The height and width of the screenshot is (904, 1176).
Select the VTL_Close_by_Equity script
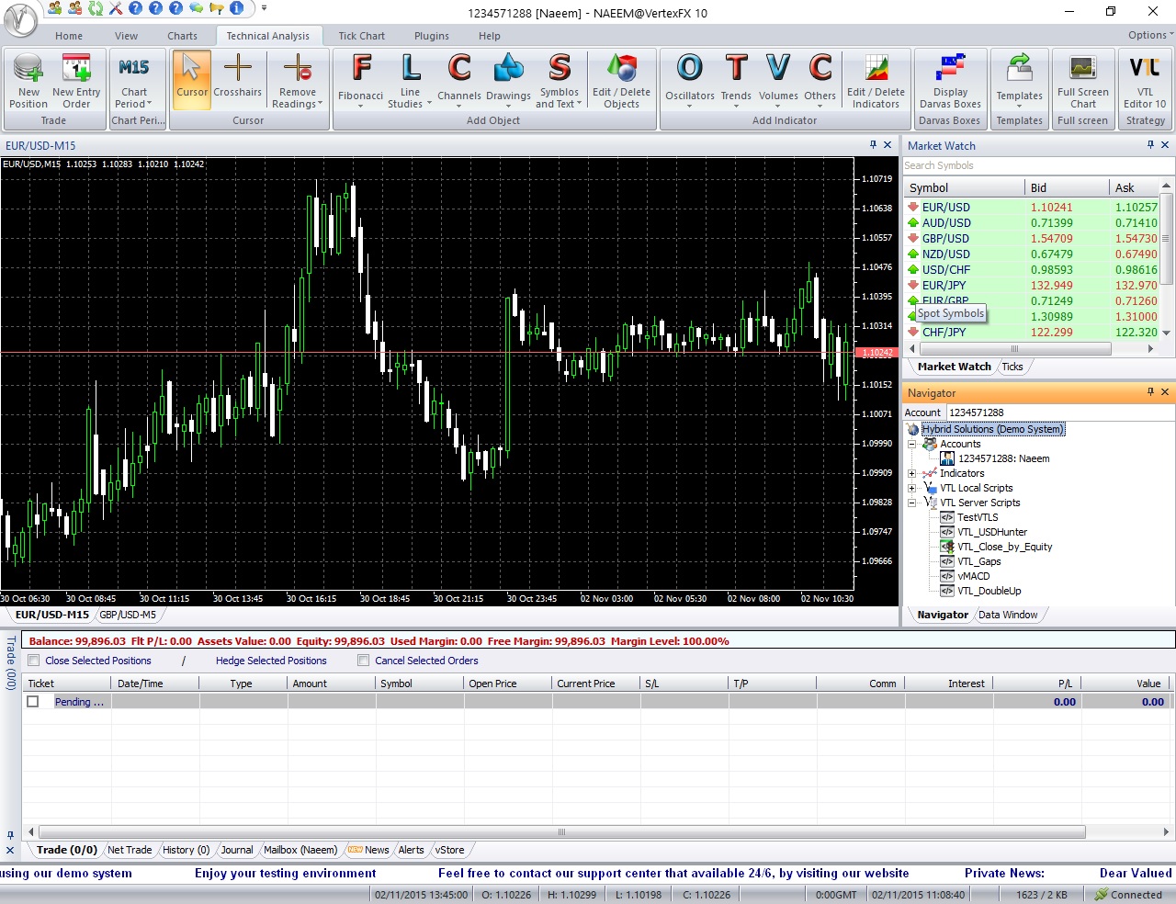(1005, 547)
